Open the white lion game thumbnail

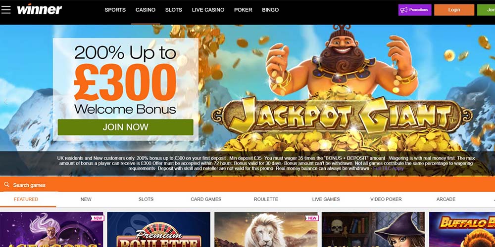tap(266, 229)
